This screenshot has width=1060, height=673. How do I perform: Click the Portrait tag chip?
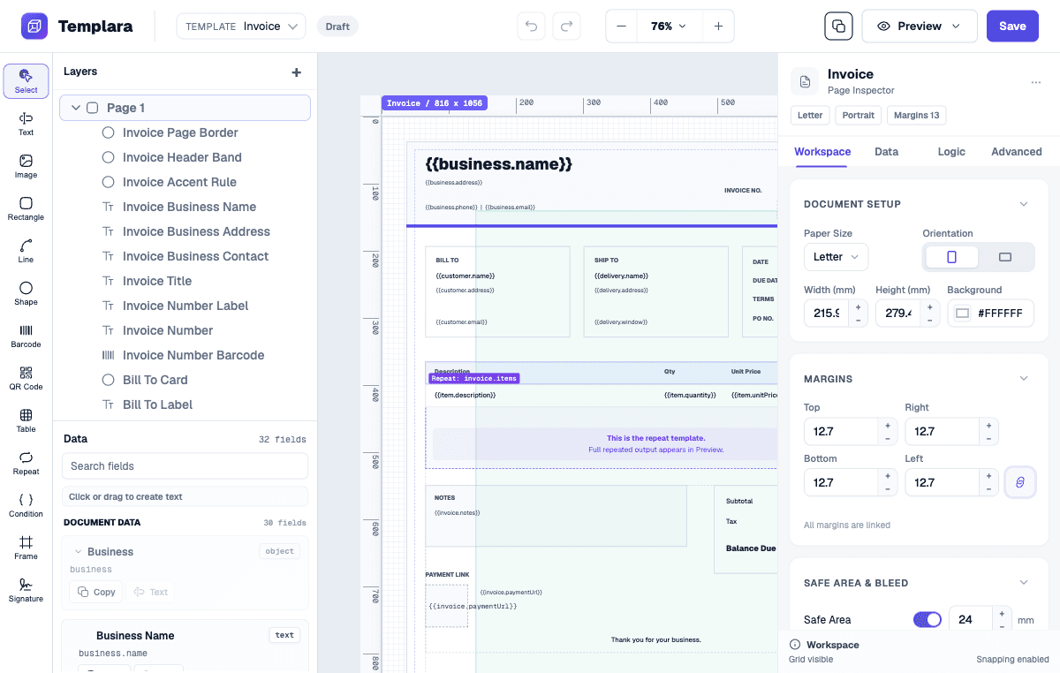point(859,115)
